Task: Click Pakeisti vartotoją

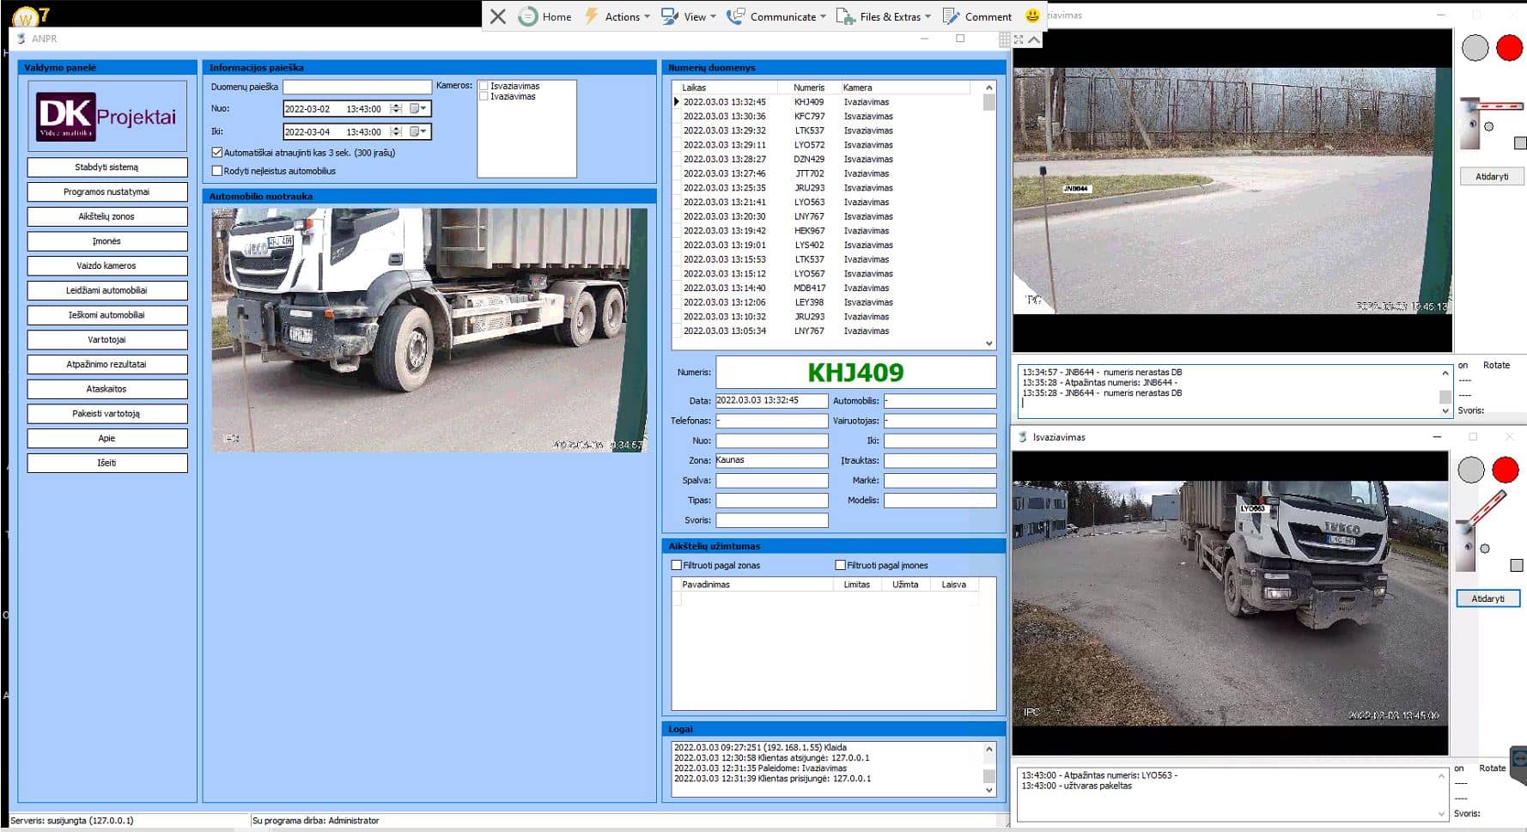Action: 107,414
